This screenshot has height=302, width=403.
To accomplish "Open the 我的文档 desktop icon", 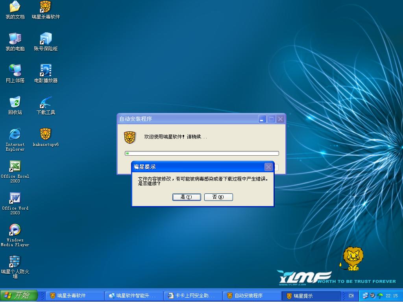I will tap(15, 10).
